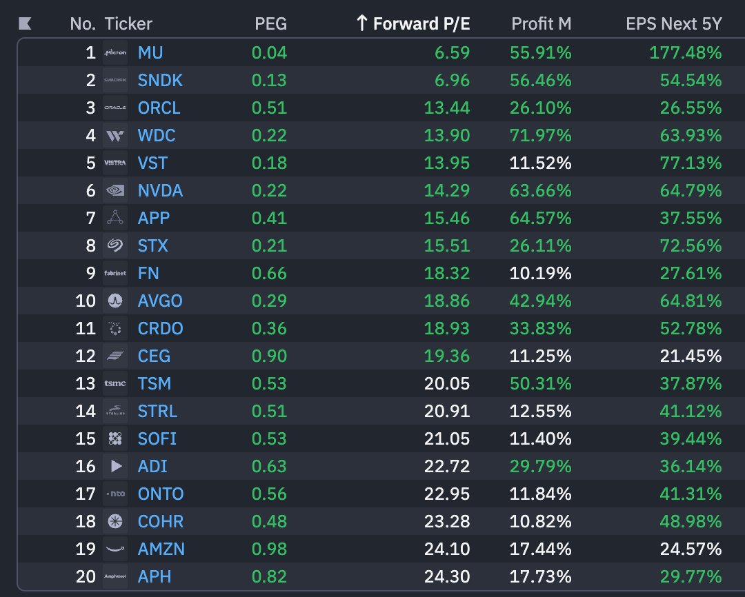Click the Amazon logo icon beside AMZN
This screenshot has width=745, height=597.
coord(115,549)
